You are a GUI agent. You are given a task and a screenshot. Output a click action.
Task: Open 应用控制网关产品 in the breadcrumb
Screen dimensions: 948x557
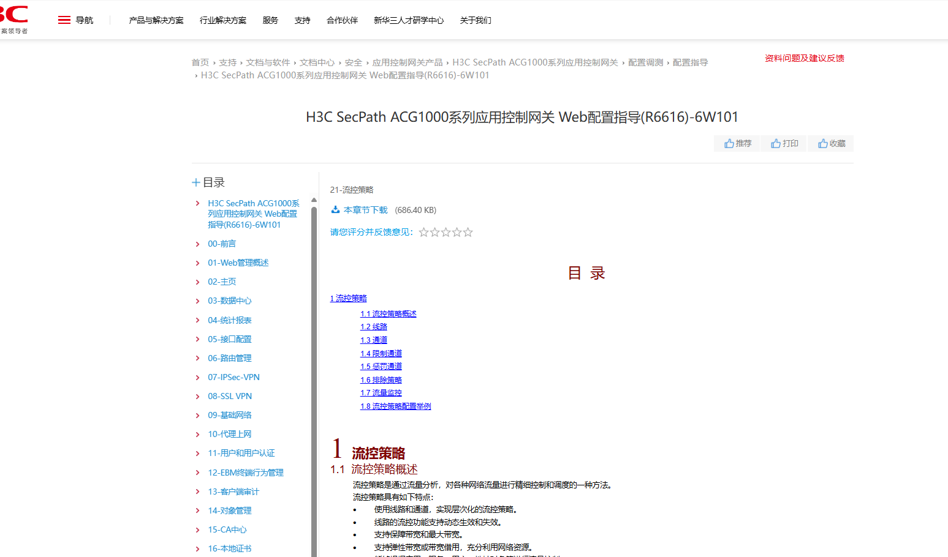(408, 62)
